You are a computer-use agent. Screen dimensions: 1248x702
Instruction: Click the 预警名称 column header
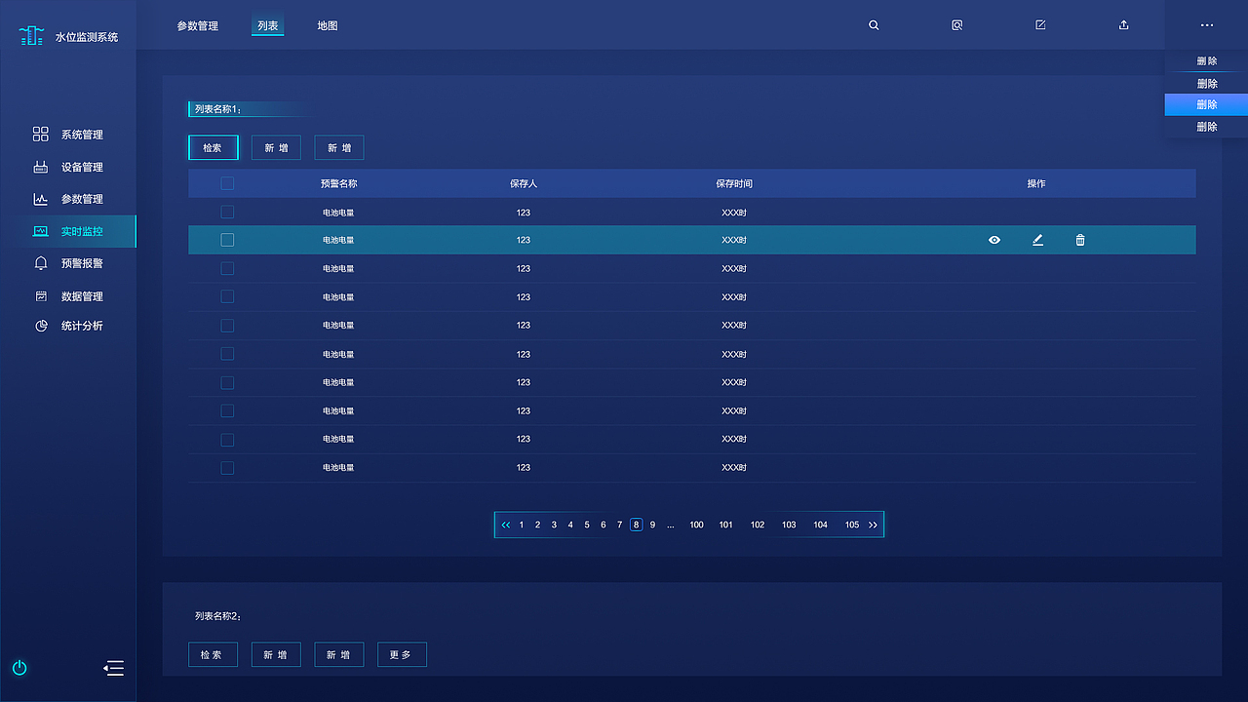click(x=338, y=183)
